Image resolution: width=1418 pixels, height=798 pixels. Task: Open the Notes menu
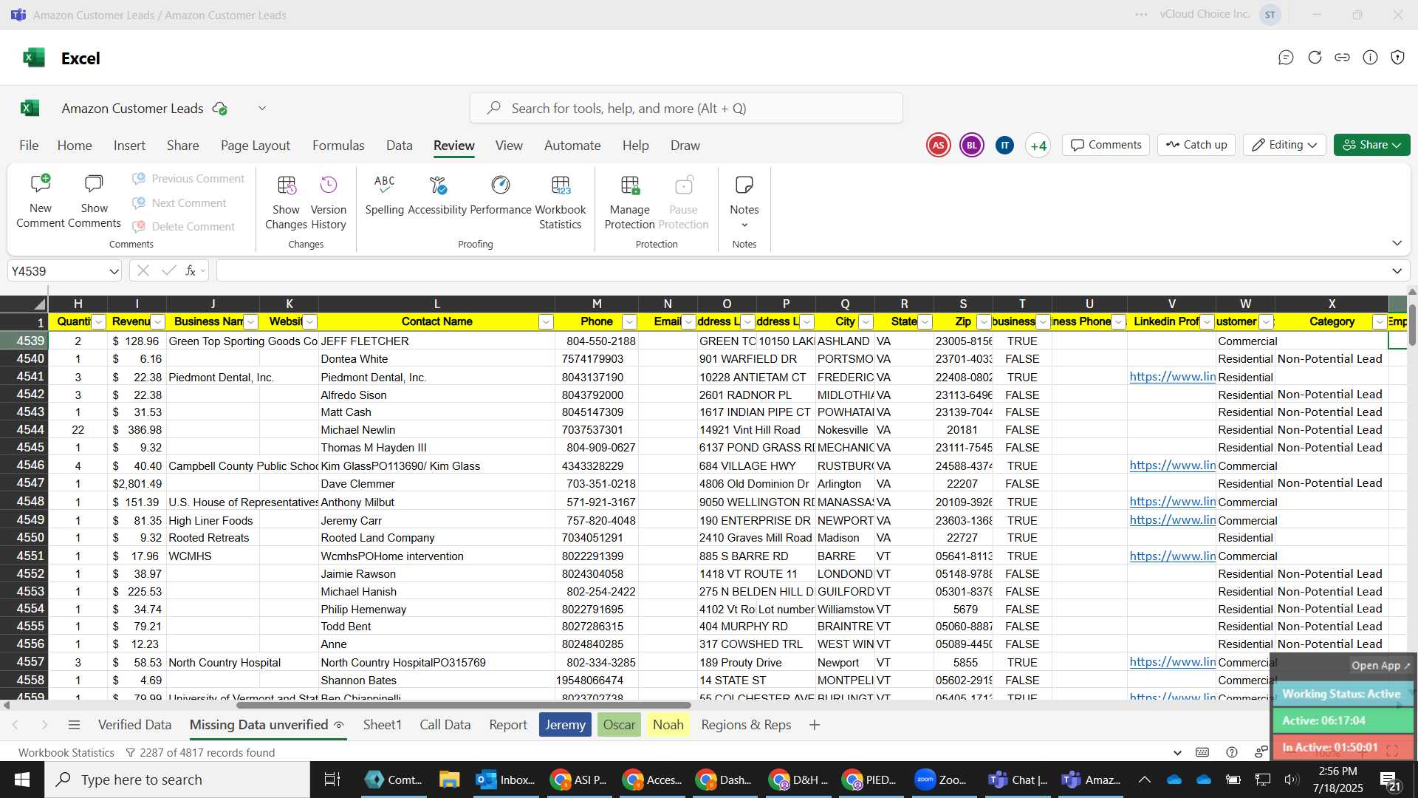pyautogui.click(x=744, y=202)
